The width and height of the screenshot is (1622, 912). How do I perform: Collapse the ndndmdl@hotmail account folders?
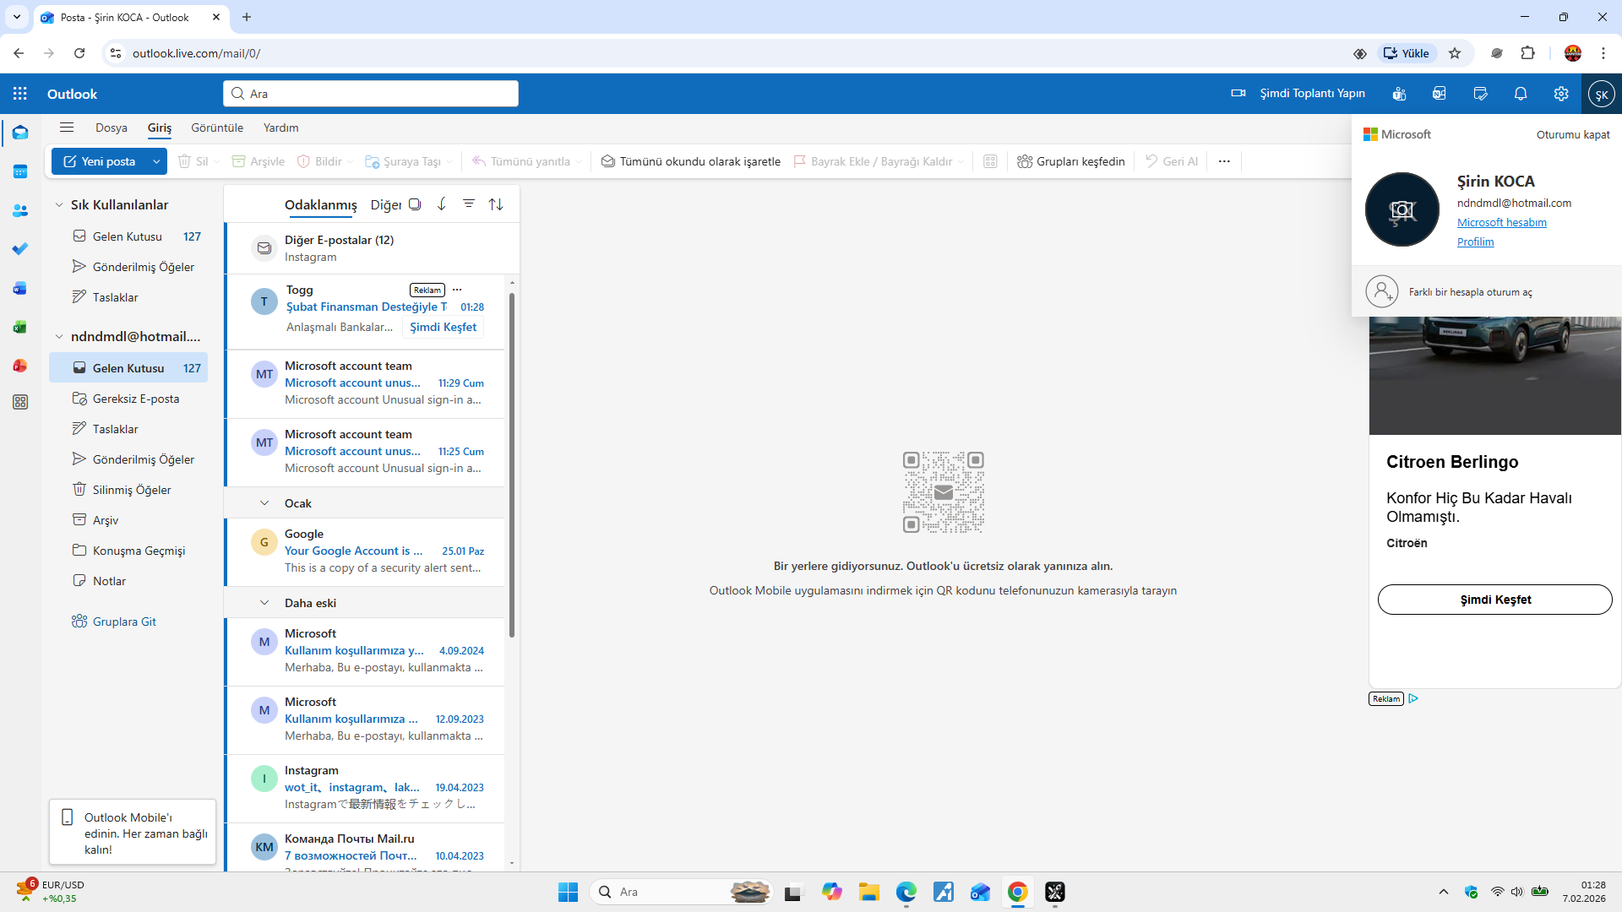pos(59,337)
